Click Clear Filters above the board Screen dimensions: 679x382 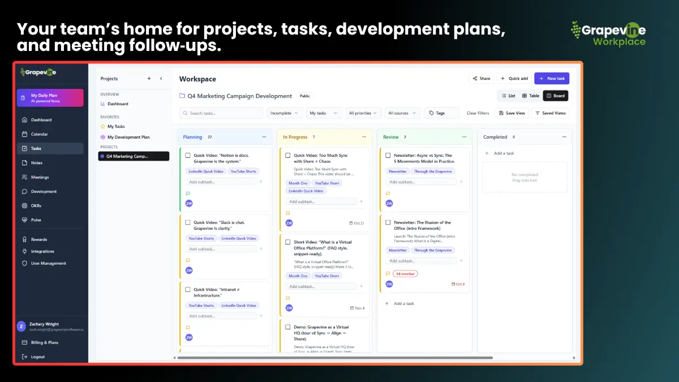pos(478,113)
